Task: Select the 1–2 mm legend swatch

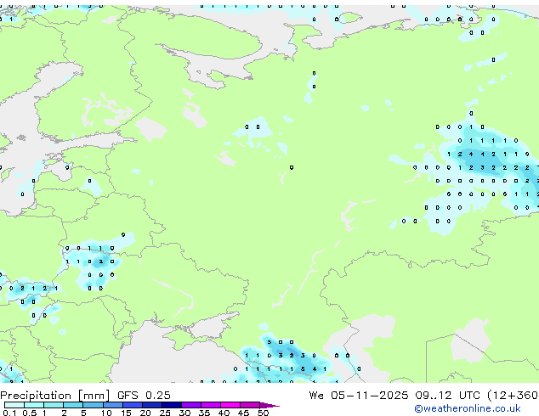Action: tap(54, 405)
